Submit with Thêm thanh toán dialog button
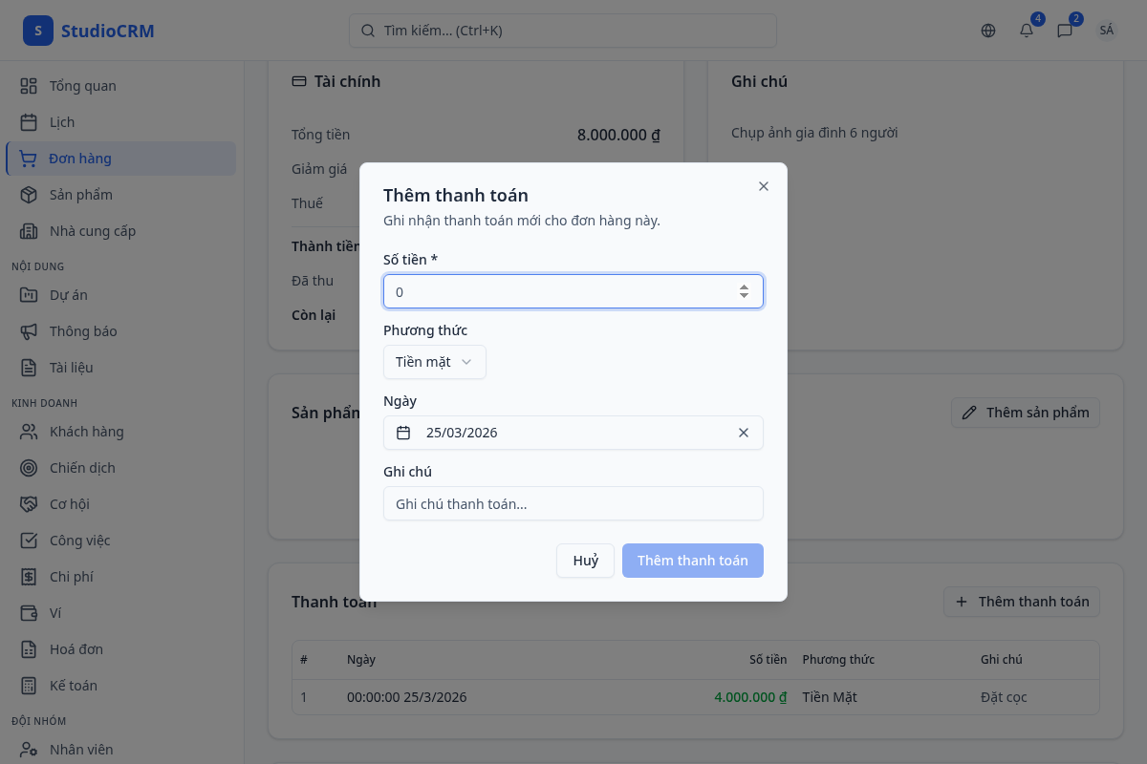This screenshot has height=764, width=1147. (692, 561)
